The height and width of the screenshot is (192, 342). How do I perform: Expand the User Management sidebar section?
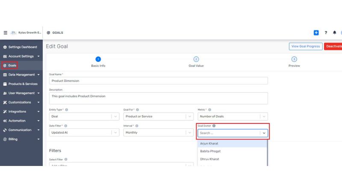click(21, 93)
